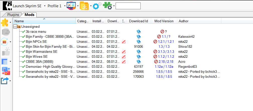The image size is (253, 111).
Task: Select the Mods tab
Action: tap(29, 15)
